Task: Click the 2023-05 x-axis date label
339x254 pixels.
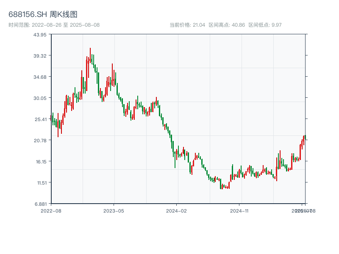Action: click(114, 210)
